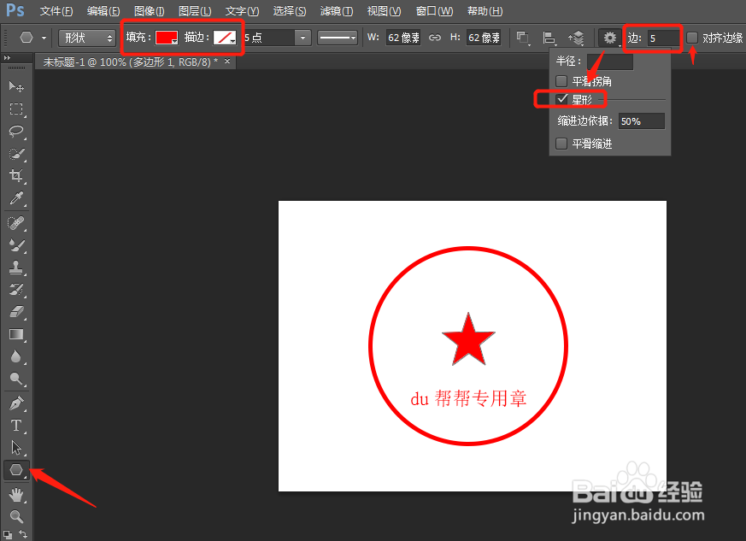Select the Lasso tool

(16, 131)
